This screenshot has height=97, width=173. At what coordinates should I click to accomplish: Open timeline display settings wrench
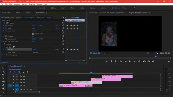(x=28, y=72)
